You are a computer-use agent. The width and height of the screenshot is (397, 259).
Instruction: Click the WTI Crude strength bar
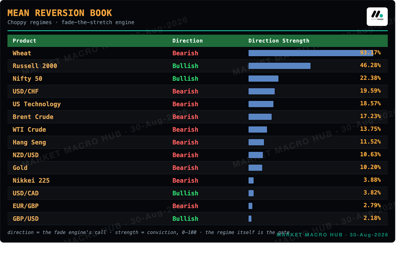point(258,129)
